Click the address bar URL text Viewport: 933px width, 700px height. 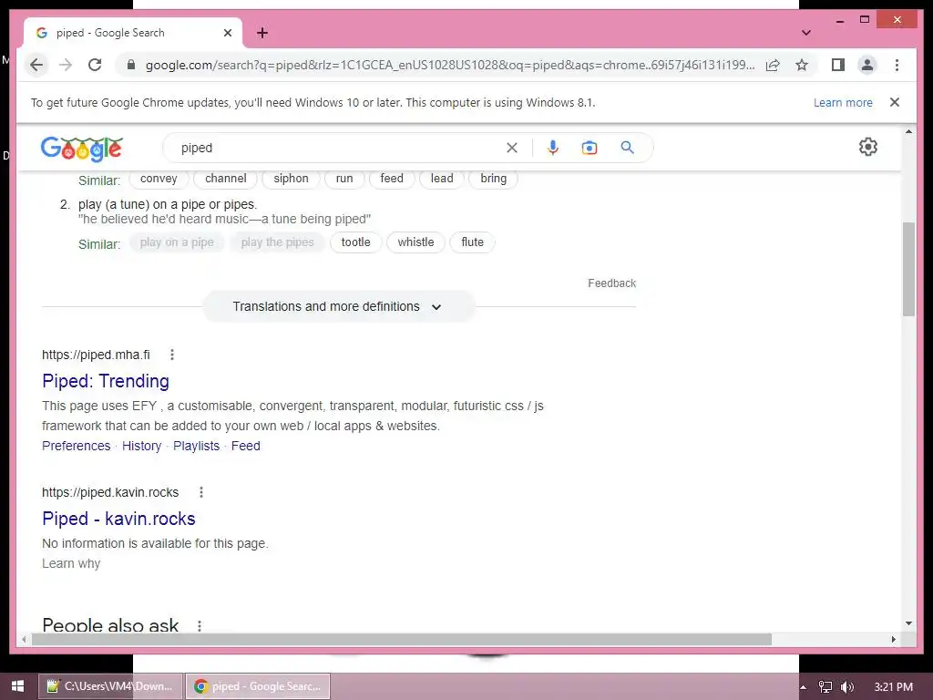450,65
